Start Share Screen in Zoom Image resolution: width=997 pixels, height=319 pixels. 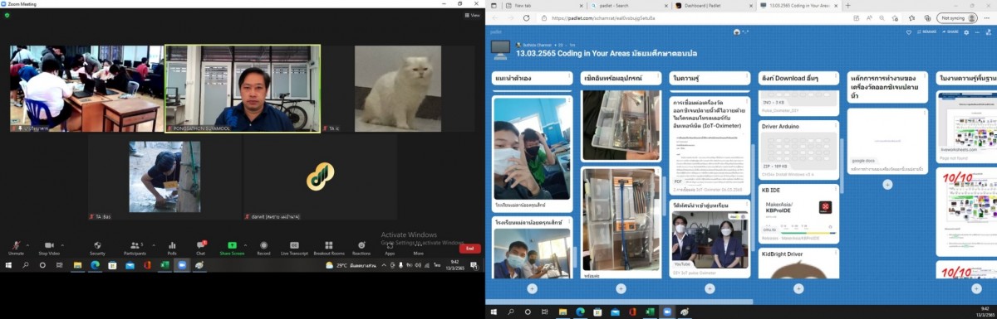tap(232, 248)
